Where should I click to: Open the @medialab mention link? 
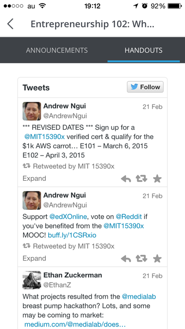point(139,297)
